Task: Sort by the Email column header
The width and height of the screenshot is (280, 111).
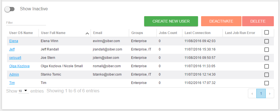Action: click(x=98, y=33)
